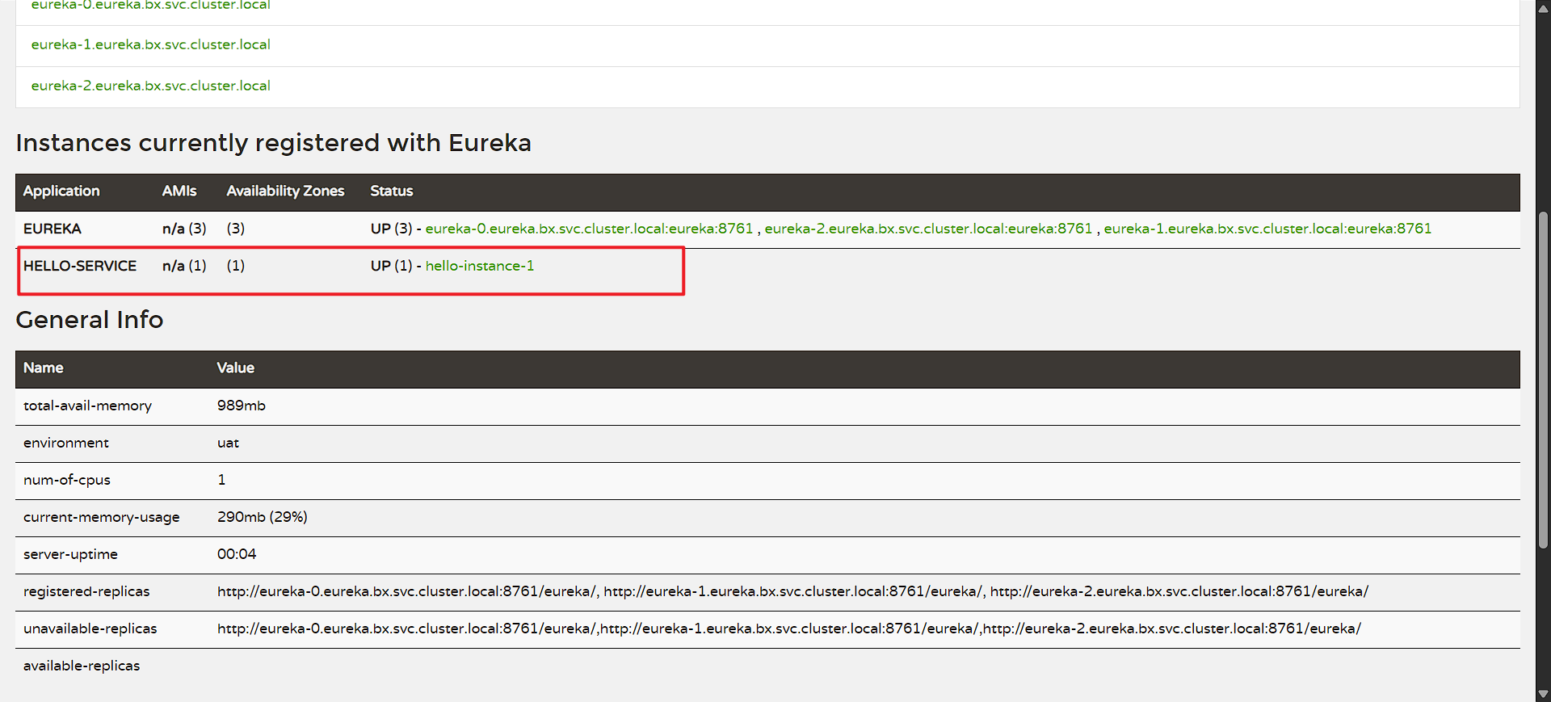Open the eureka-2 replica link in top list
The height and width of the screenshot is (702, 1551).
tap(150, 86)
